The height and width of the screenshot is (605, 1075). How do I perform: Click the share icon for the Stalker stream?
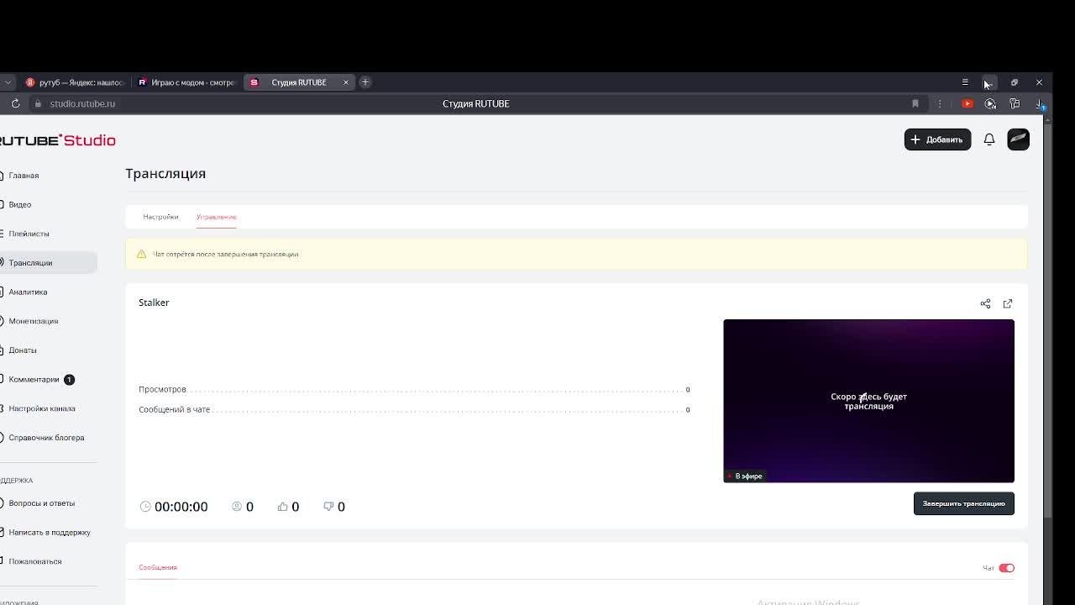click(x=985, y=303)
